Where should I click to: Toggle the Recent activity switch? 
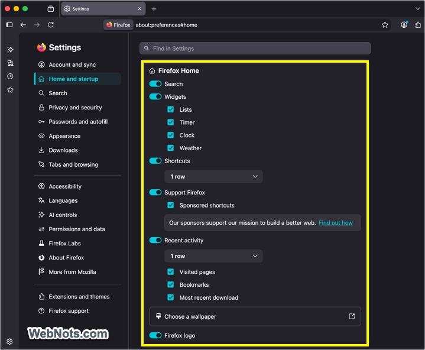tap(155, 240)
